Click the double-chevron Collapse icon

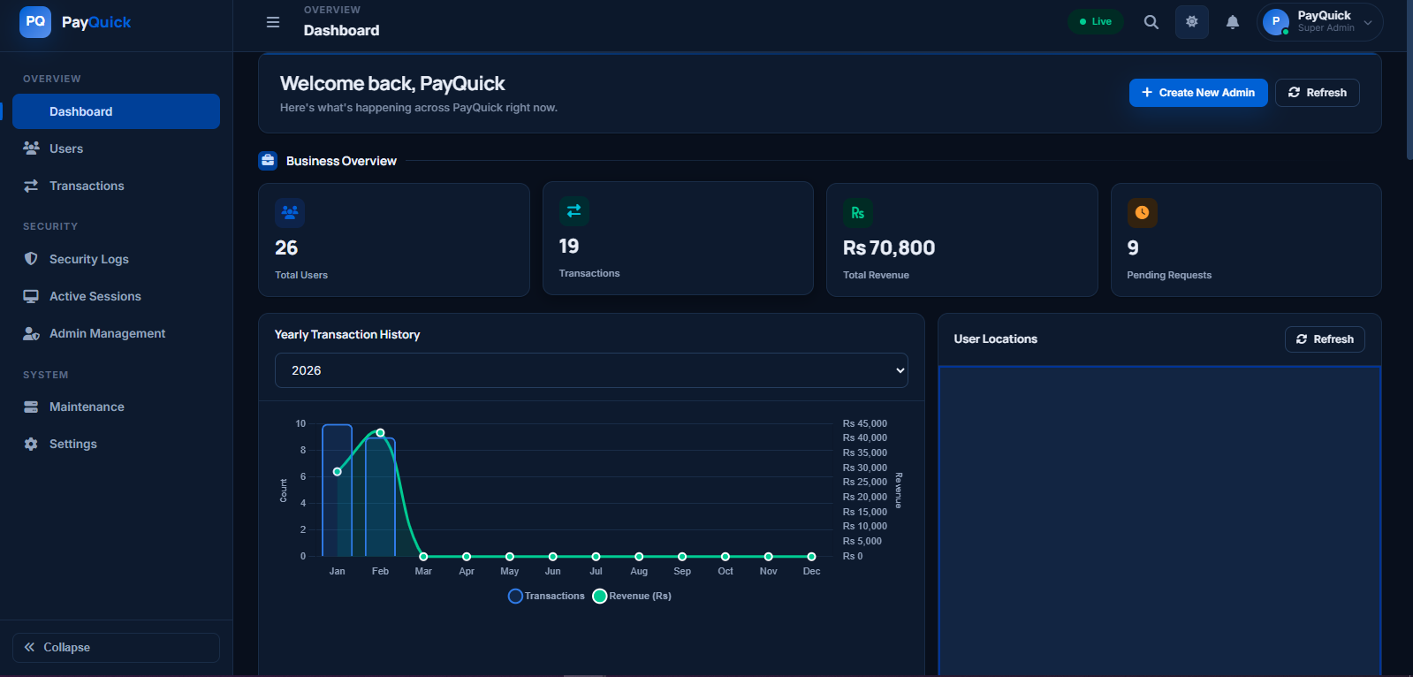pyautogui.click(x=29, y=647)
